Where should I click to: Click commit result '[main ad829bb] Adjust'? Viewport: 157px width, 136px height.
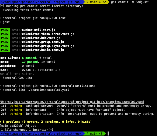[x=18, y=126]
